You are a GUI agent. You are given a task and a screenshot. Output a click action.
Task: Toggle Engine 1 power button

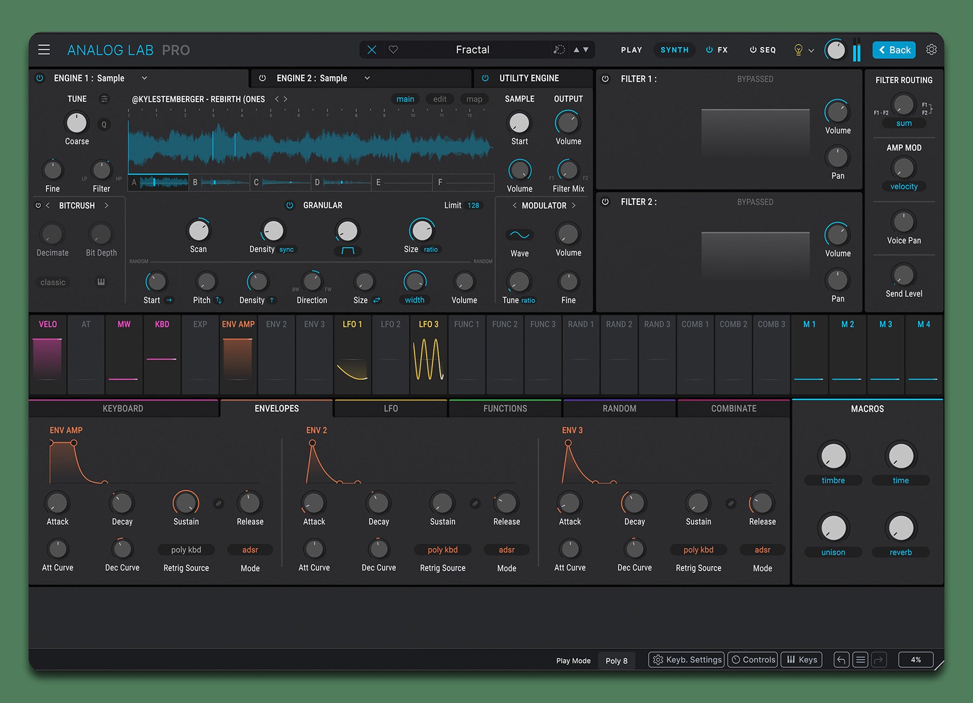pyautogui.click(x=39, y=78)
